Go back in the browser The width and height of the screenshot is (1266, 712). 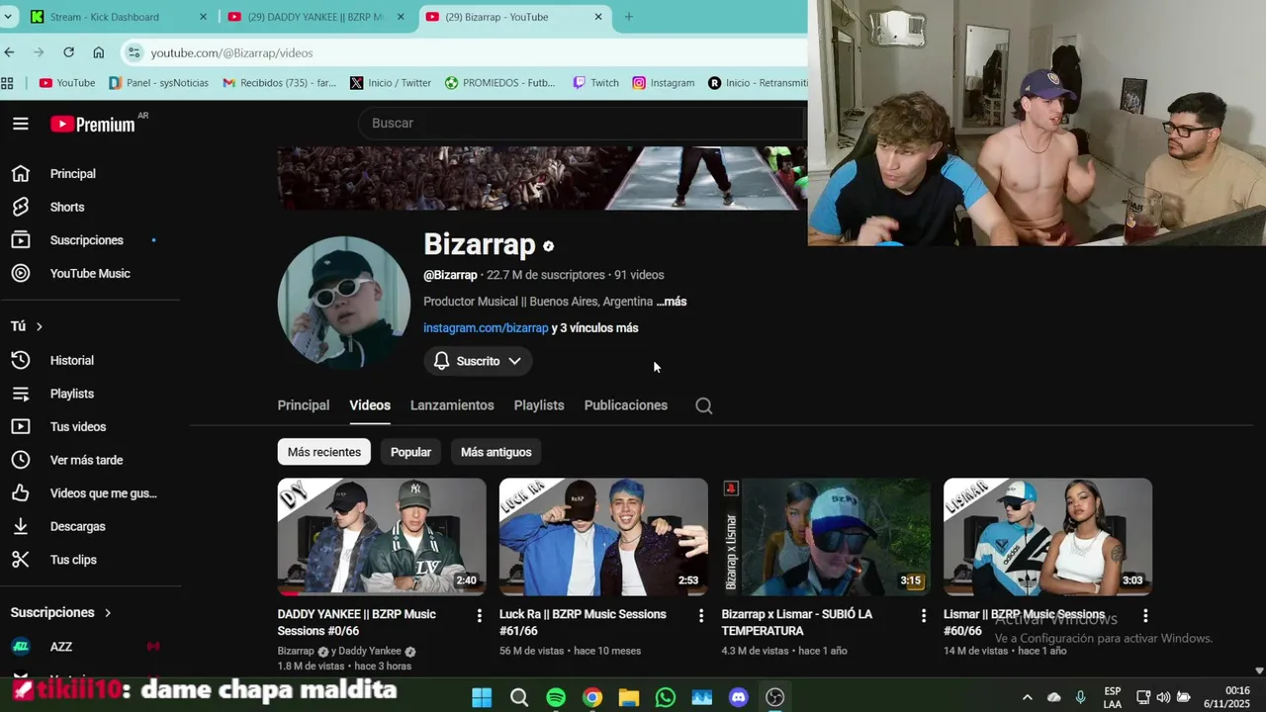tap(9, 52)
